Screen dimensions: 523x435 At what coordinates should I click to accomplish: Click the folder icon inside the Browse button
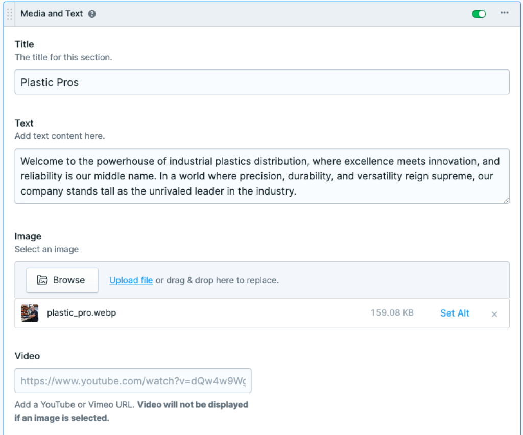[x=43, y=280]
